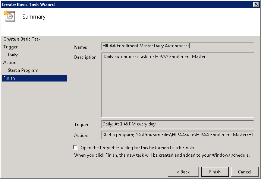Click Finish to create the task
This screenshot has width=261, height=179.
point(215,172)
